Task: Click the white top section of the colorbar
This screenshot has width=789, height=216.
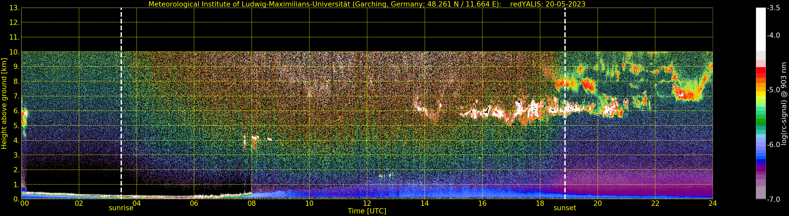Action: click(761, 29)
